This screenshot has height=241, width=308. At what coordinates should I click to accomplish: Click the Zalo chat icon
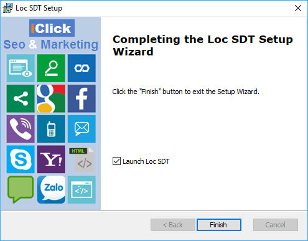(51, 189)
